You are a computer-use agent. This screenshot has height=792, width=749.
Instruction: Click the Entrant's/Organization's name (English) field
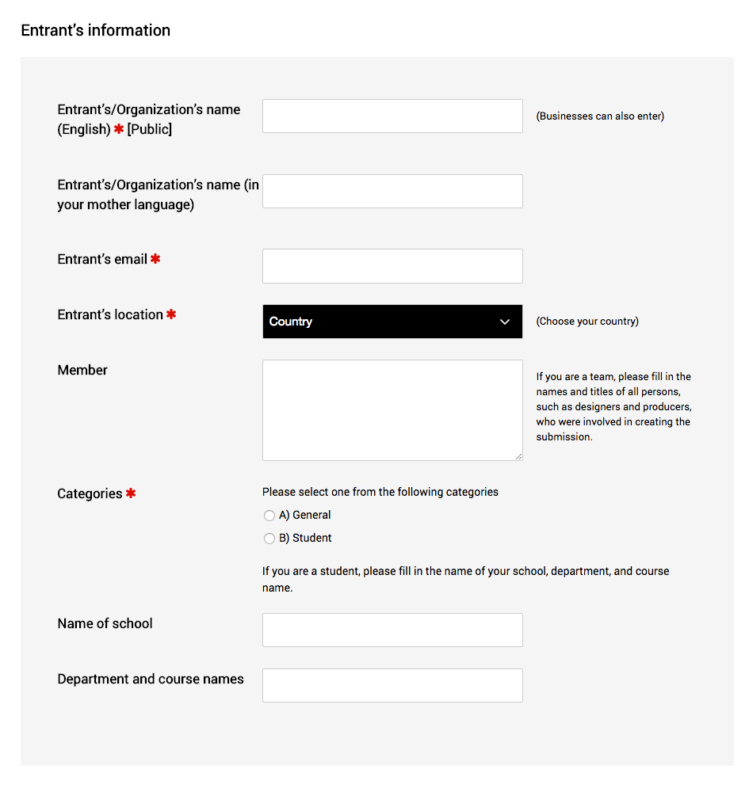[392, 116]
